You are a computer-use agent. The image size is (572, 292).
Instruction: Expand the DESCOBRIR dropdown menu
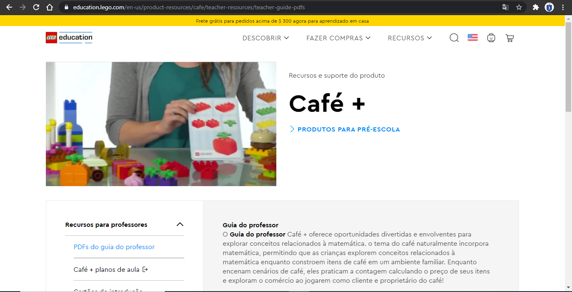[x=266, y=38]
